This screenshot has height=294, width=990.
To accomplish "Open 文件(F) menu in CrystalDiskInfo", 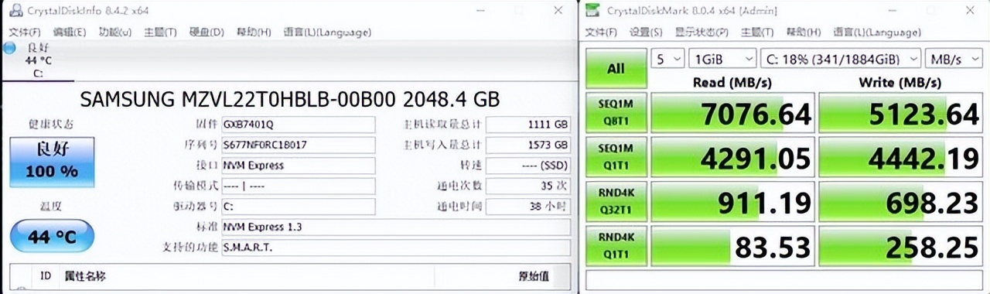I will [x=25, y=32].
